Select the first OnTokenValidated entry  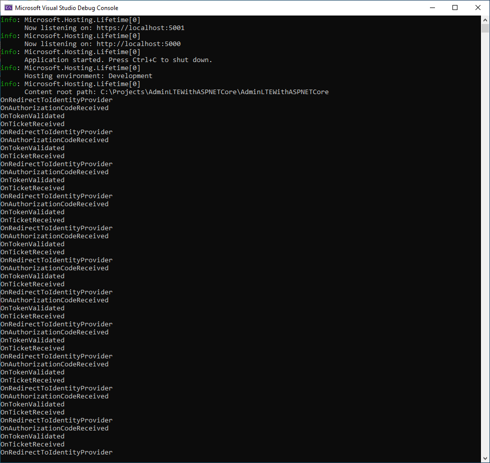(32, 116)
